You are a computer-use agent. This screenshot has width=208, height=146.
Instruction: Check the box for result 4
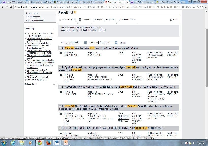pyautogui.click(x=60, y=106)
